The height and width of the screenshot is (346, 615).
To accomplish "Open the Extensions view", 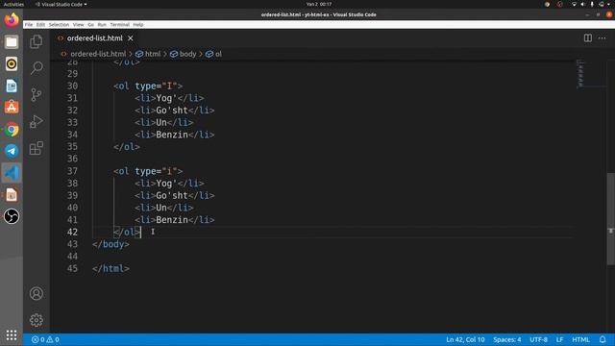I will (x=37, y=148).
